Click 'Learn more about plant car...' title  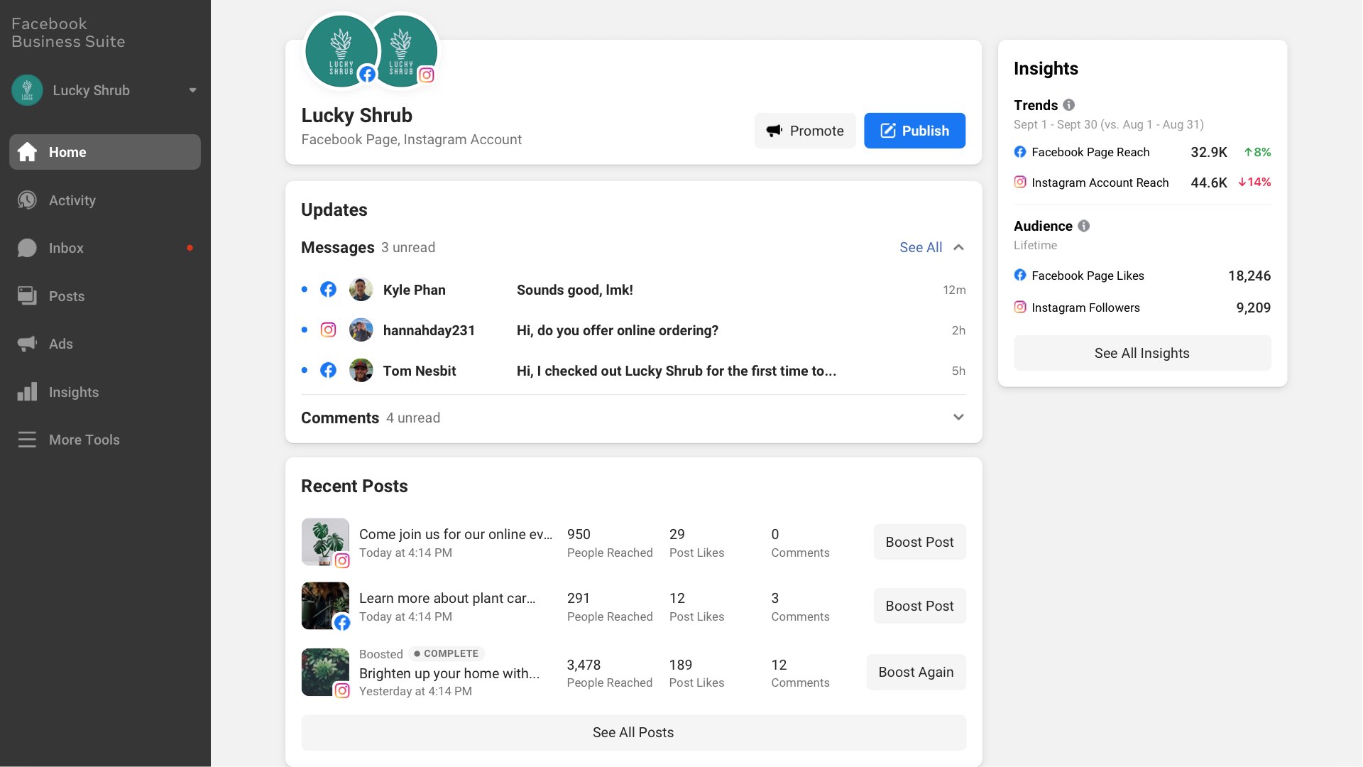coord(447,598)
